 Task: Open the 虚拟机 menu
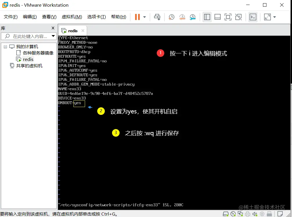(x=71, y=17)
